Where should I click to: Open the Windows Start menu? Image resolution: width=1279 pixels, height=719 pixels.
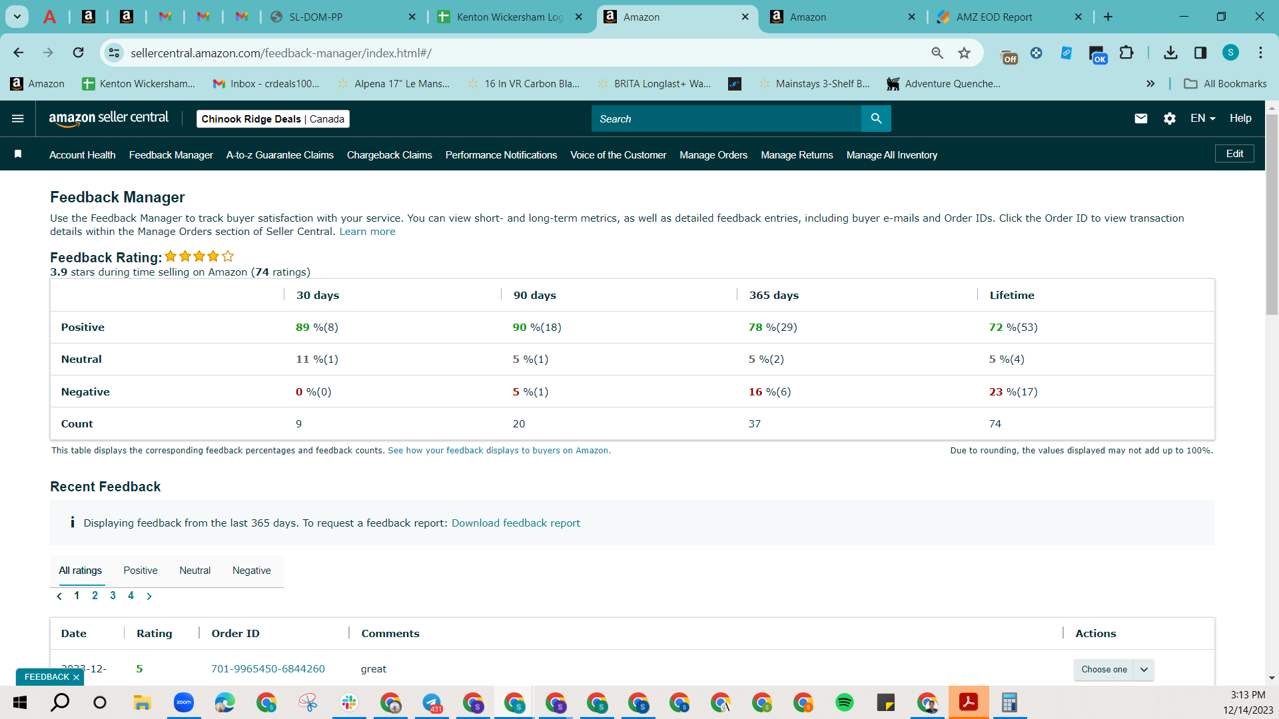pos(19,702)
